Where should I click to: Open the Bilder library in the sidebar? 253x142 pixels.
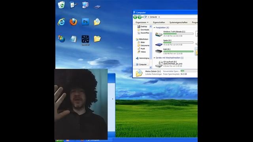(x=141, y=42)
